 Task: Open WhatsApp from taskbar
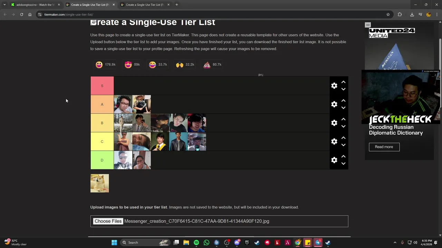pos(206,242)
